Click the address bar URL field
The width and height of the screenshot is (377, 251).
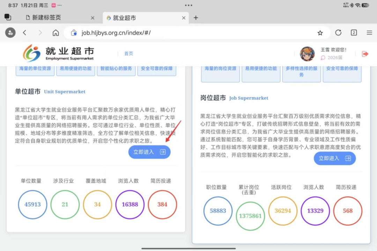195,33
